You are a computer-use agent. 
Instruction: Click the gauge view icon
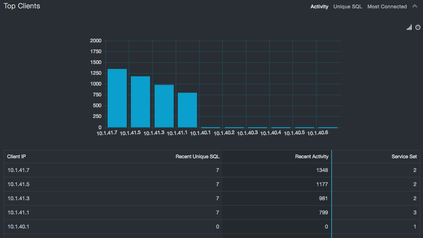418,27
